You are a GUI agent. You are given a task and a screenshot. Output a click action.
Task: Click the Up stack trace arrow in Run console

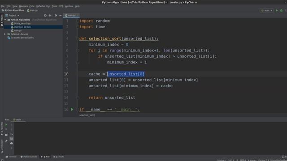coord(11,125)
